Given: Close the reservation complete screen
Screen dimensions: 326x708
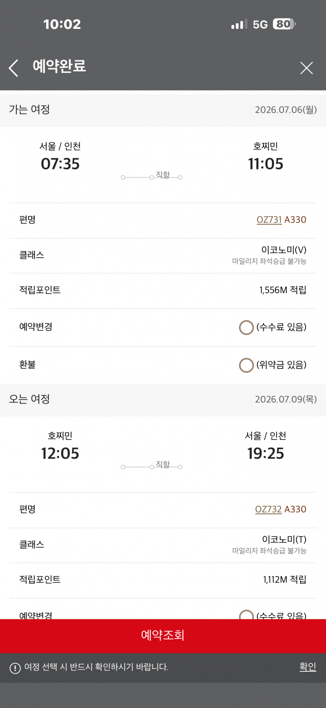Looking at the screenshot, I should click(x=306, y=68).
